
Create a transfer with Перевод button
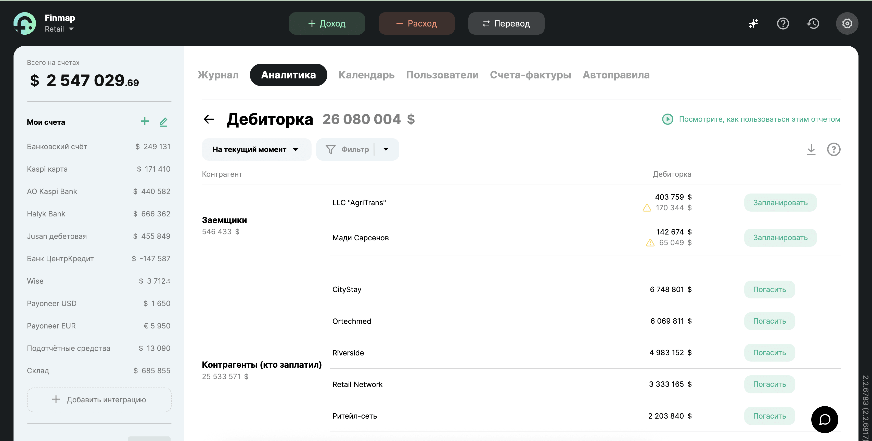pos(506,23)
